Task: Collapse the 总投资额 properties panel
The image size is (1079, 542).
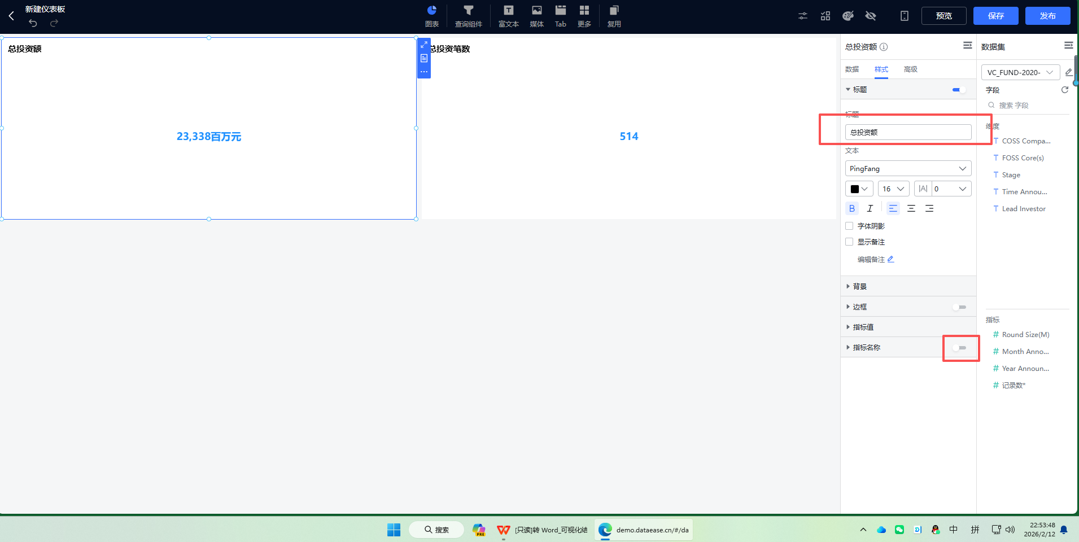Action: tap(968, 45)
